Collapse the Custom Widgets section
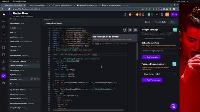 pyautogui.click(x=38, y=61)
